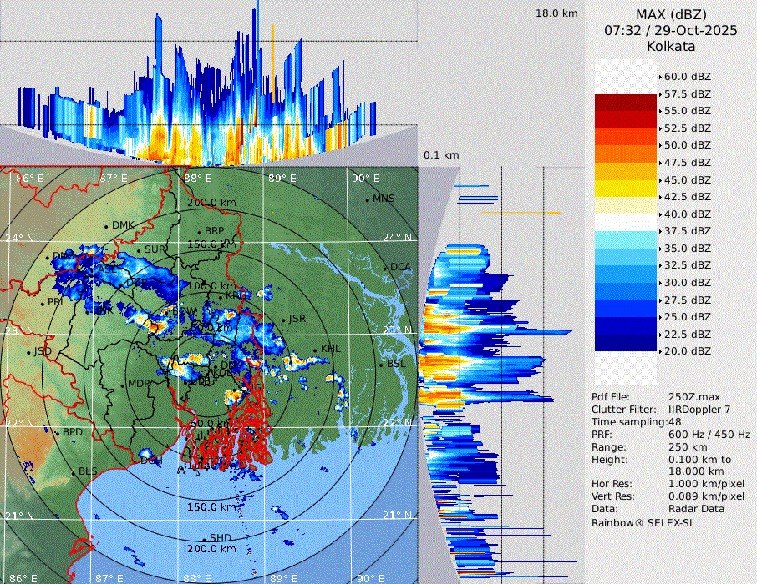Select the Kolkata radar name label

click(x=670, y=47)
